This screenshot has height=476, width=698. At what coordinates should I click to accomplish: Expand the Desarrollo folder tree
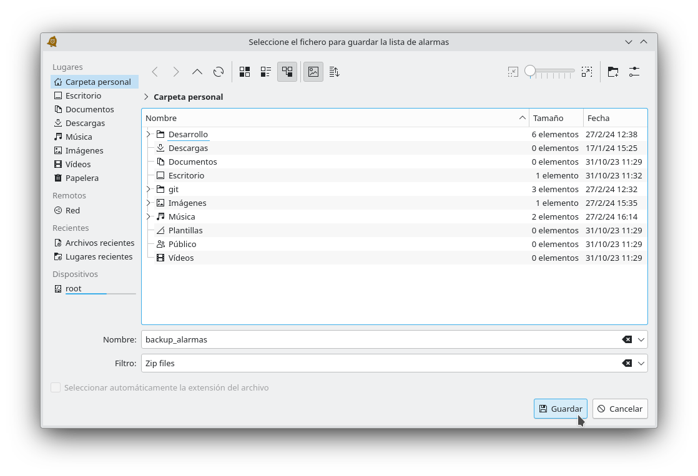[x=149, y=134]
